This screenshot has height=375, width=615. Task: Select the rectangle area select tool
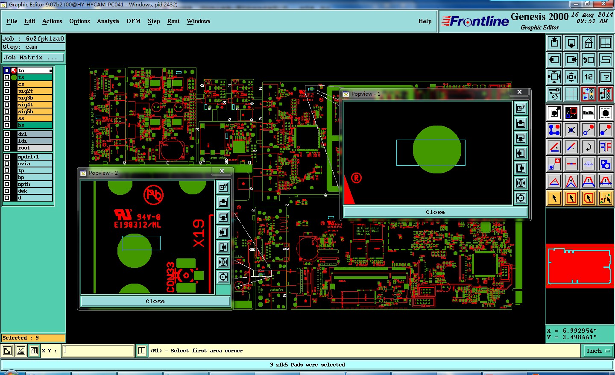[571, 198]
